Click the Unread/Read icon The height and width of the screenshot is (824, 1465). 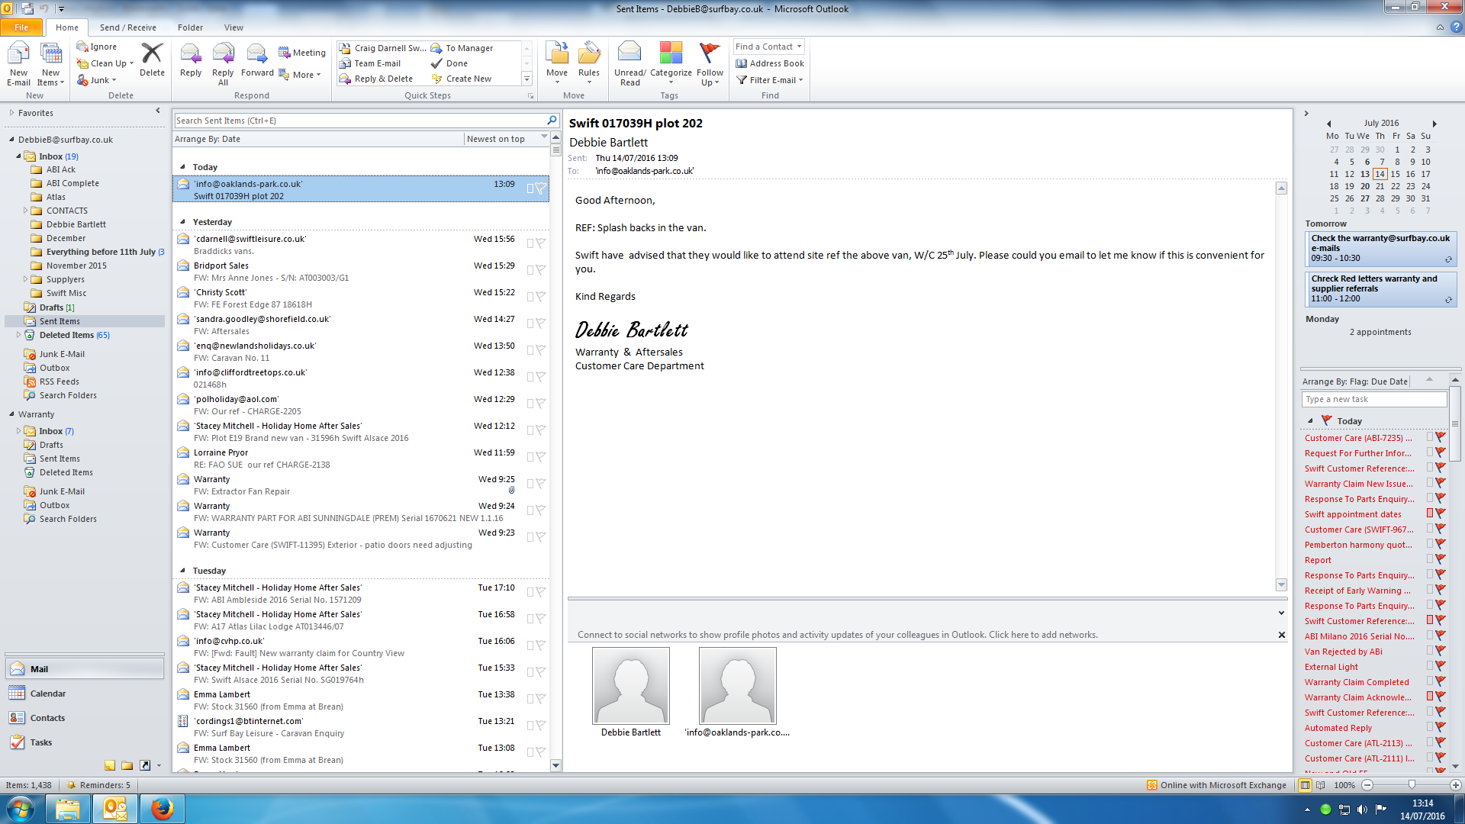click(629, 54)
